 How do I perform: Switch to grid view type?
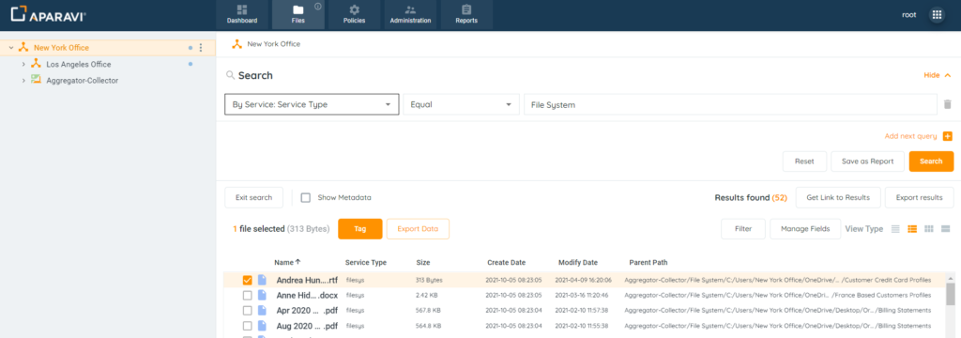tap(929, 229)
